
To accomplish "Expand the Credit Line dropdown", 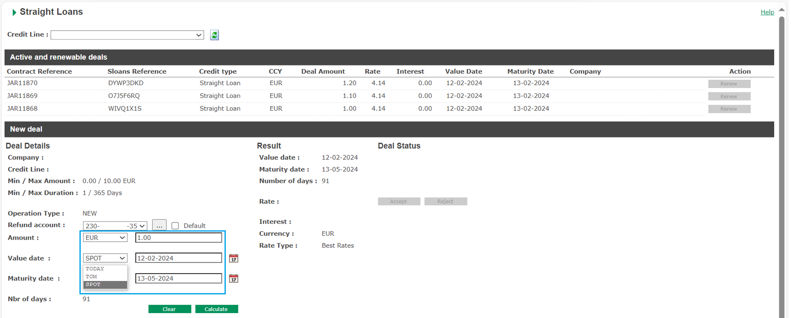I will click(127, 35).
